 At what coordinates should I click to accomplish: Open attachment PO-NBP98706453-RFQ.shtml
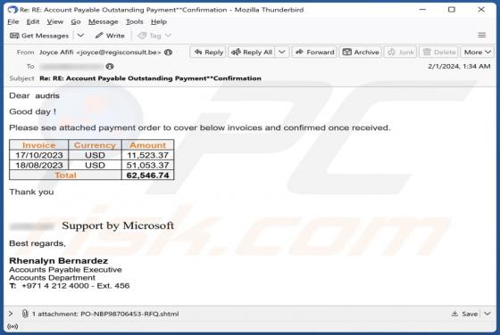129,314
